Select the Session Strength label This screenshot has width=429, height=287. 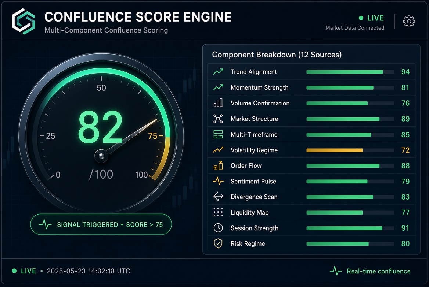(255, 228)
